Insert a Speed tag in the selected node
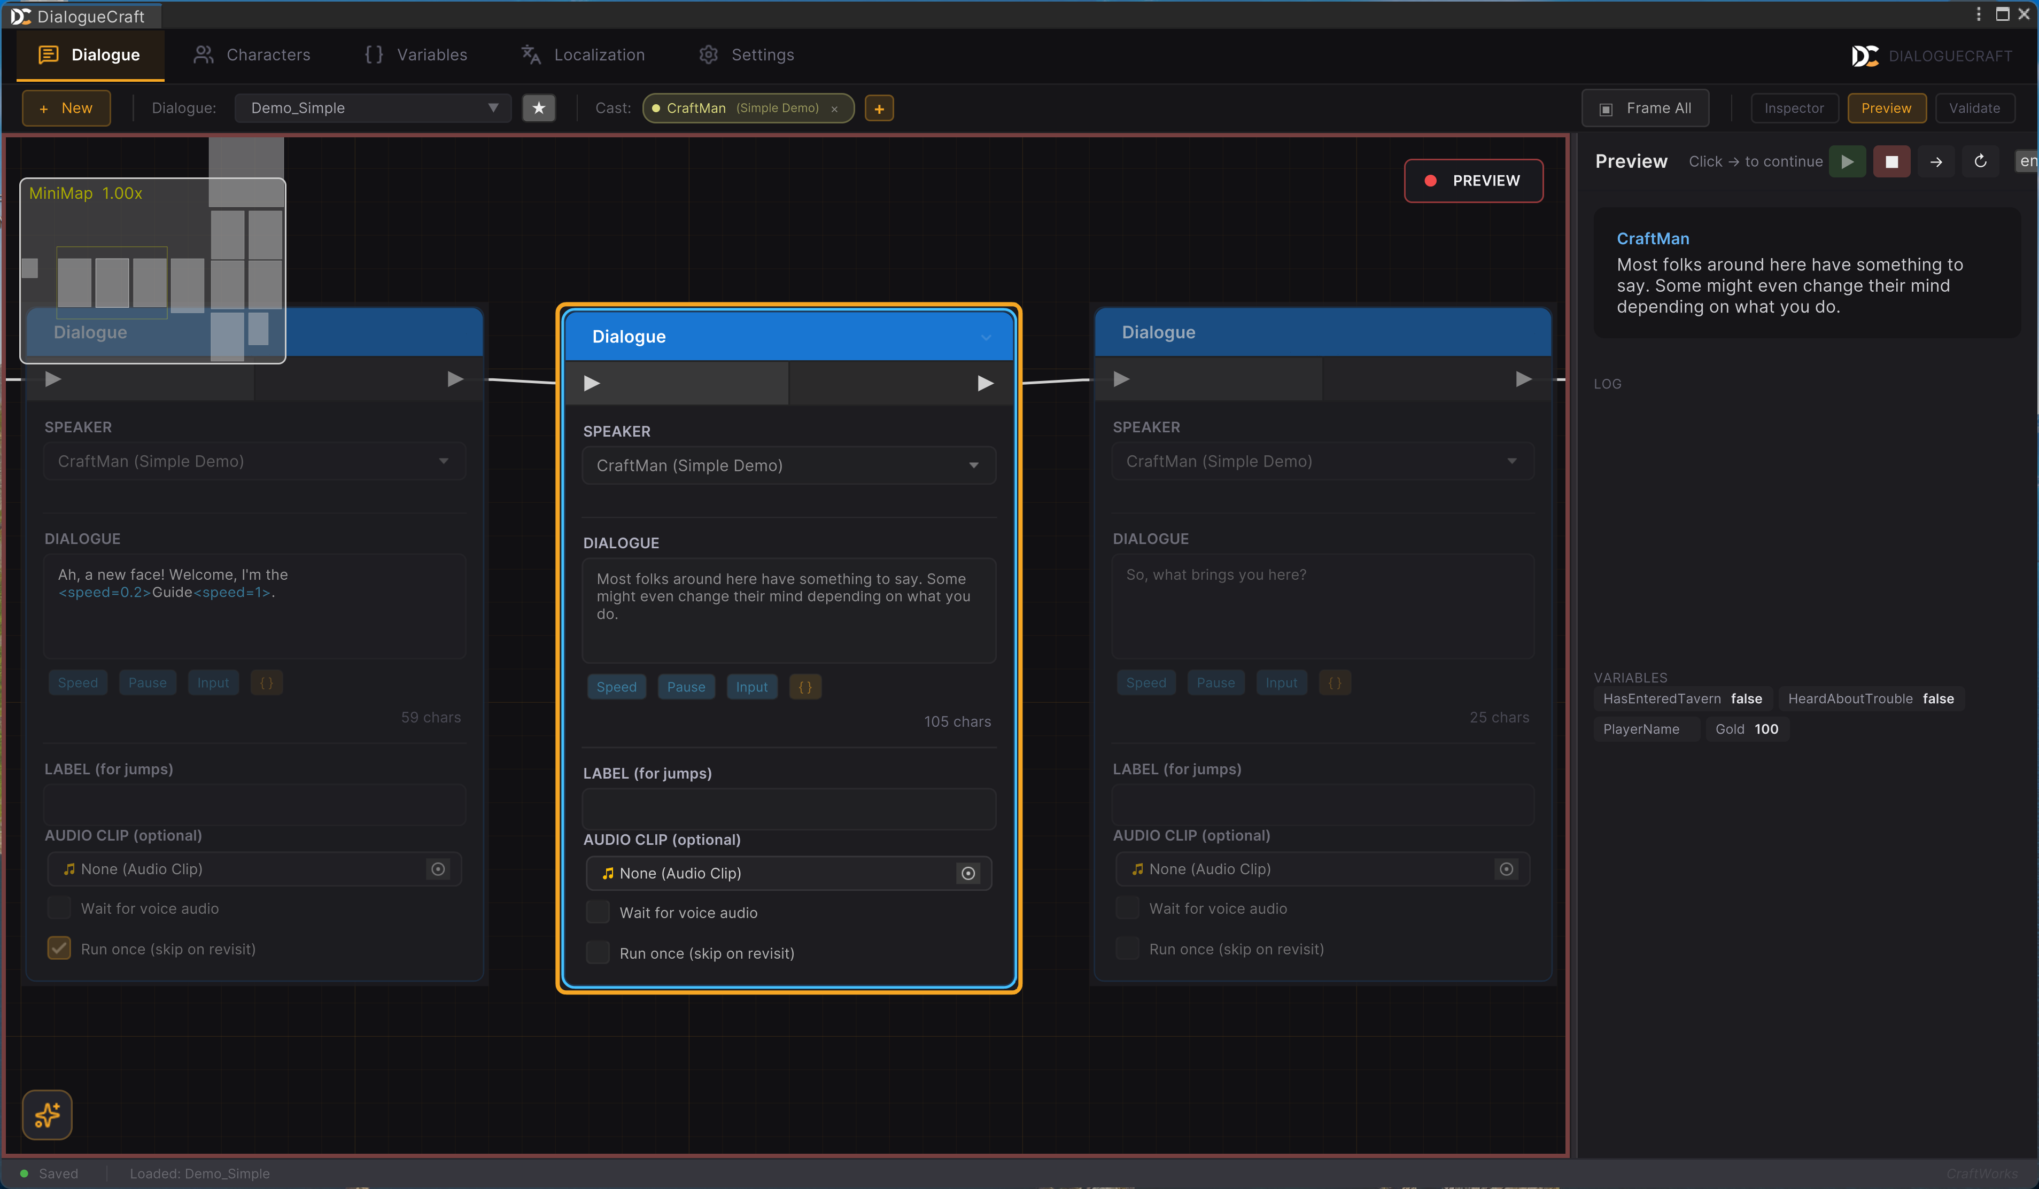 tap(617, 687)
